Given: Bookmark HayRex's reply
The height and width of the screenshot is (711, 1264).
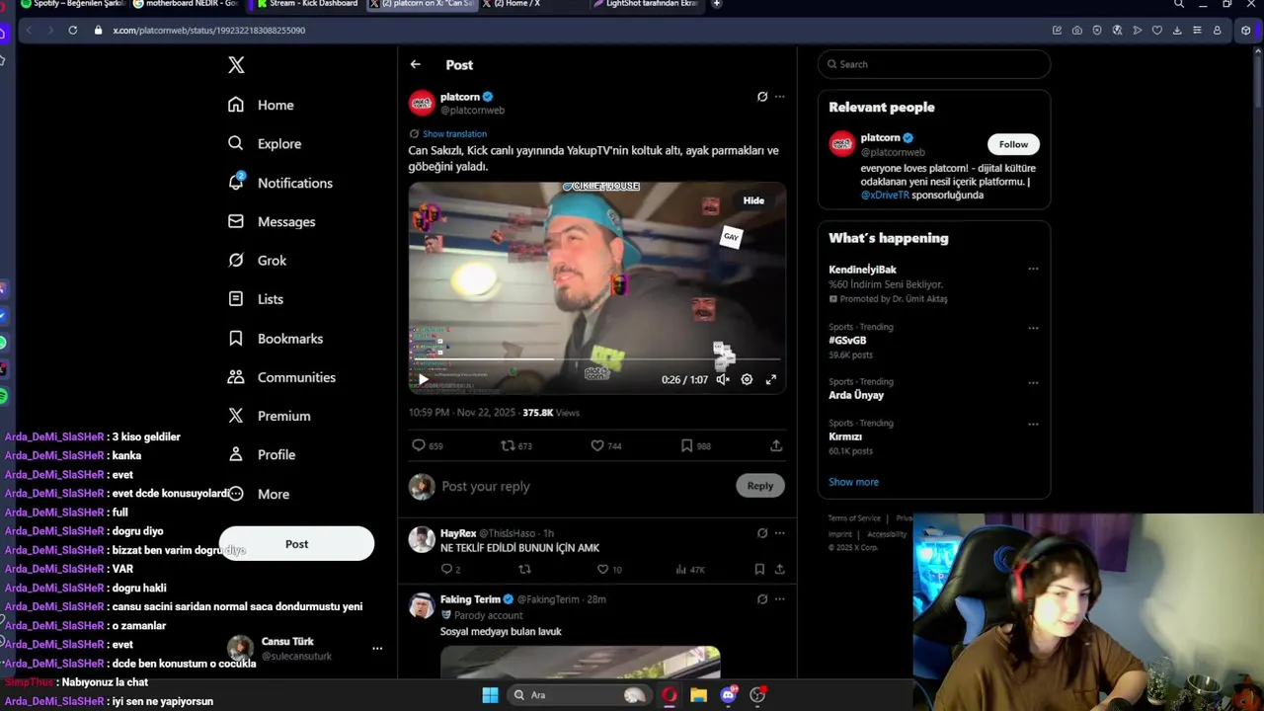Looking at the screenshot, I should [x=758, y=569].
